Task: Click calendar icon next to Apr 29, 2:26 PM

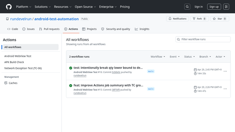Action: (x=195, y=87)
